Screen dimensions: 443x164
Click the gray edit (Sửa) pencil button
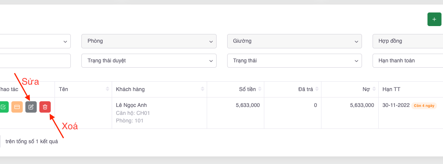(31, 107)
